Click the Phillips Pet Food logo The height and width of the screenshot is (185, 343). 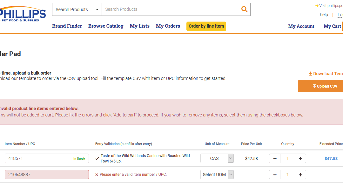23,14
